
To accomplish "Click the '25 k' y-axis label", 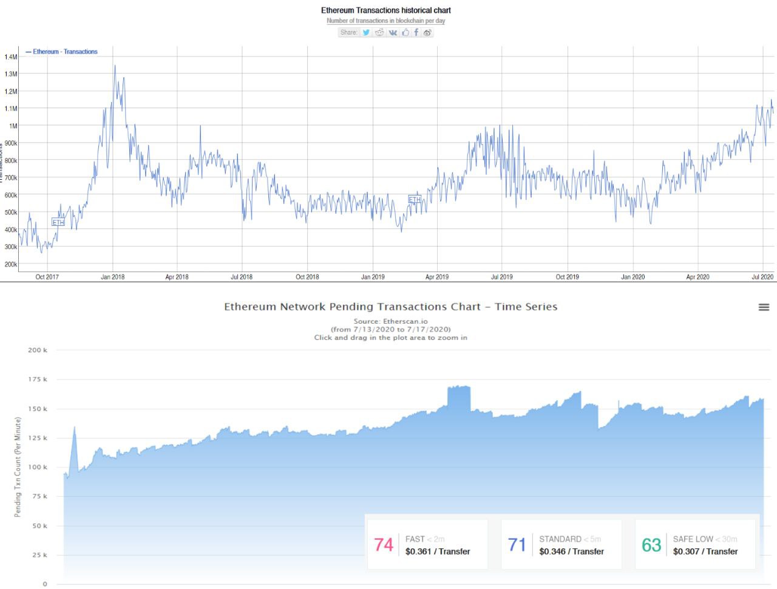I will tap(39, 555).
